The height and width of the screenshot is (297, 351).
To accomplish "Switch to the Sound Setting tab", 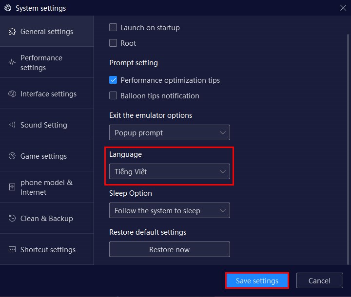I will click(x=44, y=125).
